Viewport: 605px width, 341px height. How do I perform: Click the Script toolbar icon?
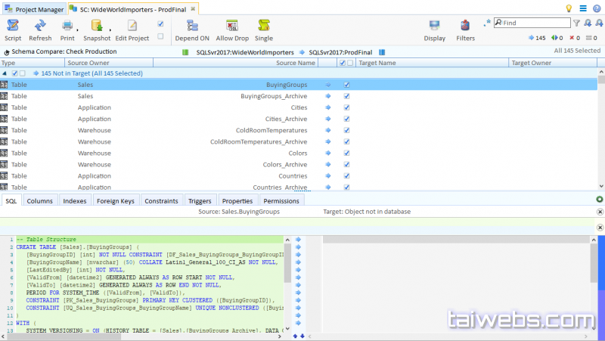click(13, 26)
